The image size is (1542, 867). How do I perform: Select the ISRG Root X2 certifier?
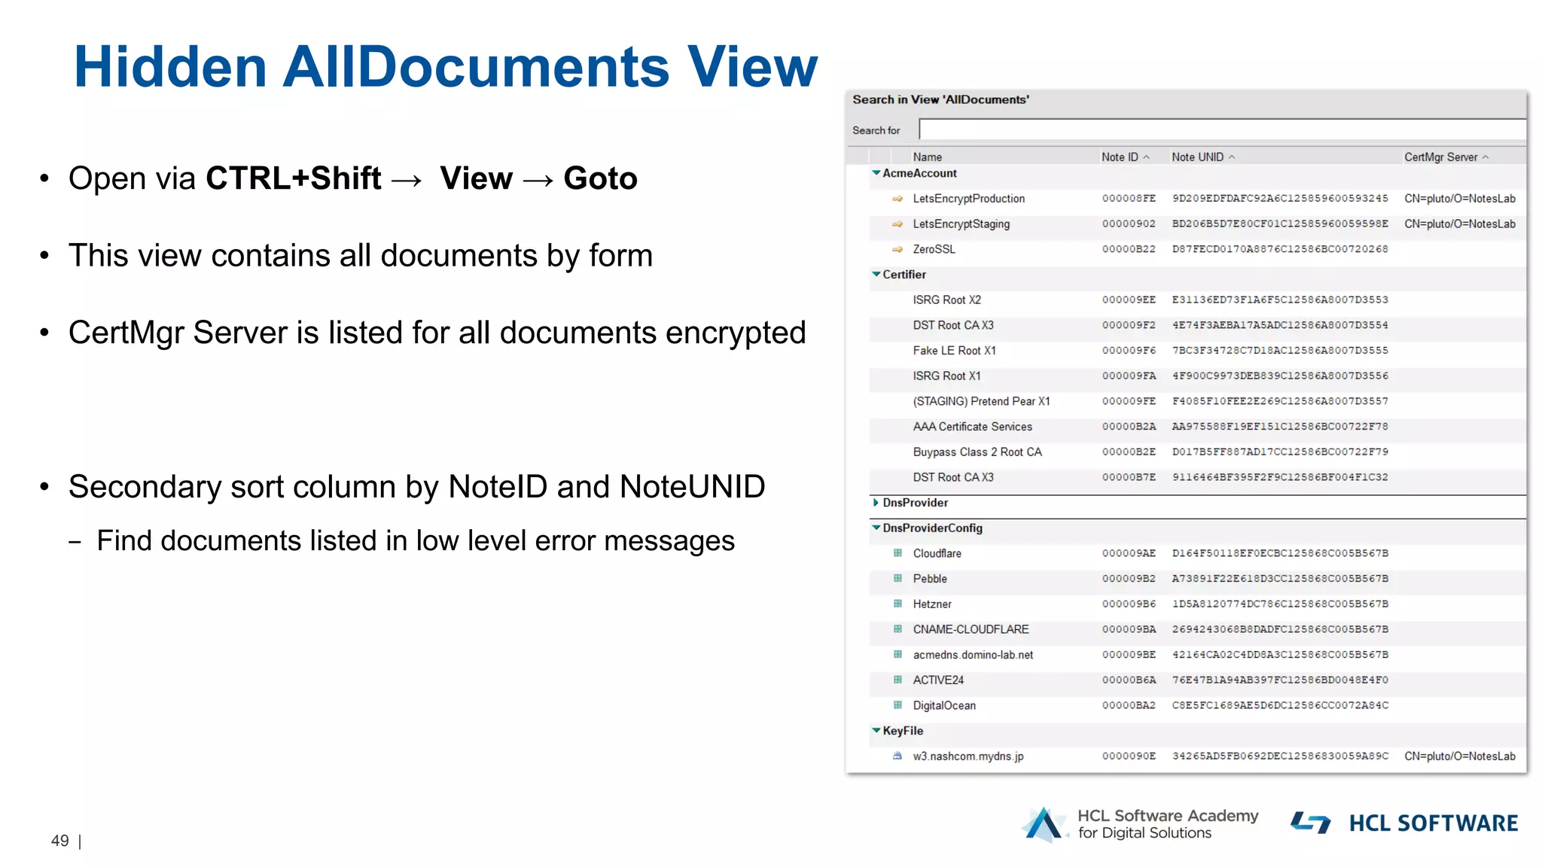[x=1197, y=300]
